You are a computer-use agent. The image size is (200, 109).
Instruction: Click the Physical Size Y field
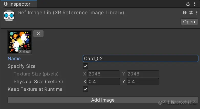(x=143, y=81)
